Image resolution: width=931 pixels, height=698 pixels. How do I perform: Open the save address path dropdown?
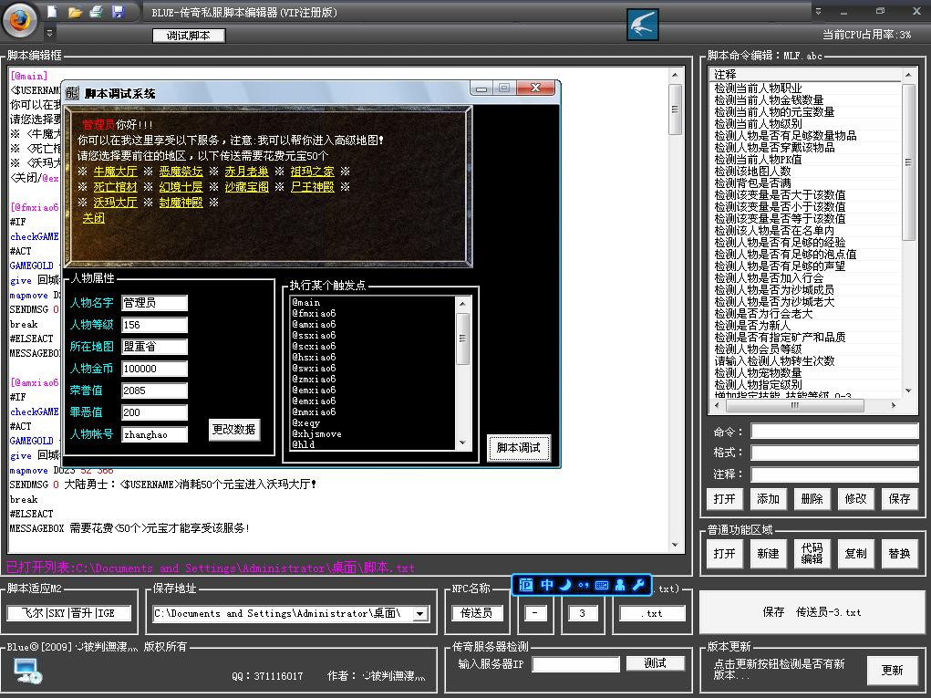(x=420, y=614)
